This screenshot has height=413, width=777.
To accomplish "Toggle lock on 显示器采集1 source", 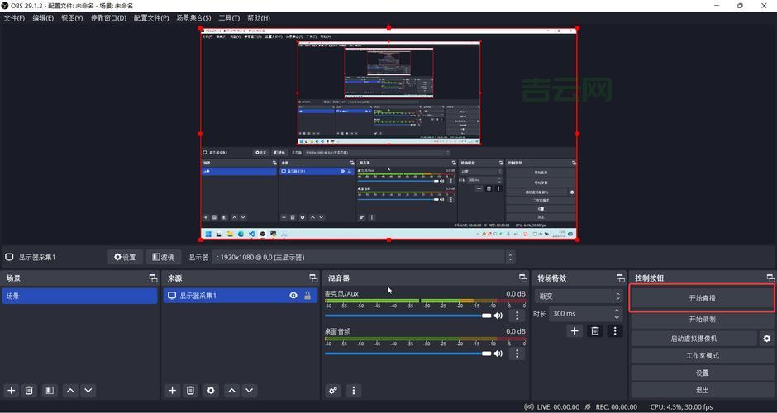I will [307, 296].
